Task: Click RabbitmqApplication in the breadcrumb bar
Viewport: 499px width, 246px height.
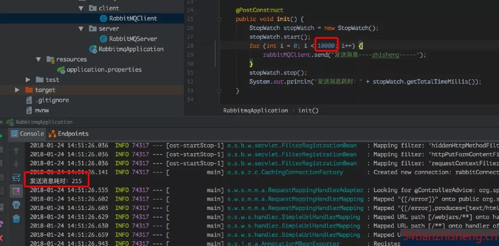Action: pyautogui.click(x=256, y=111)
